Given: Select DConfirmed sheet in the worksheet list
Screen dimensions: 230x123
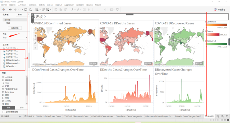Looking at the screenshot, I should click(x=11, y=60).
